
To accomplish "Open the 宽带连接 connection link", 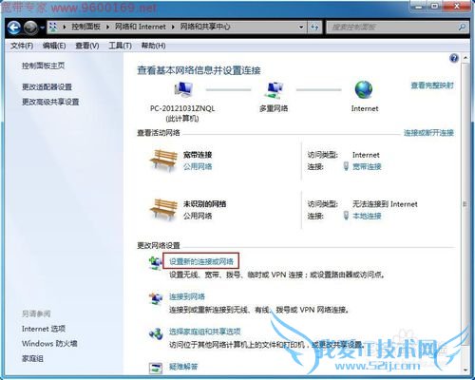I will (x=367, y=166).
